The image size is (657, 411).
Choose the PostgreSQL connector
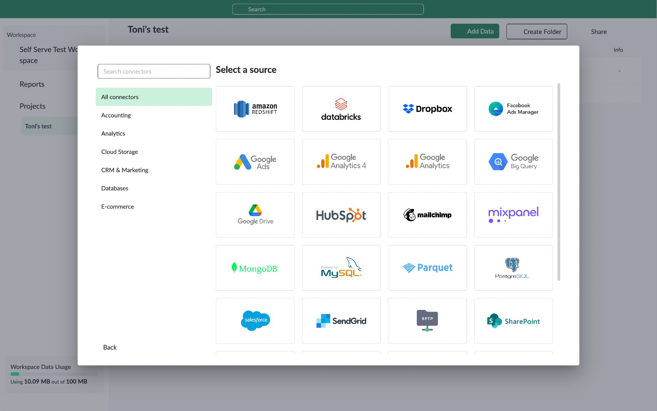click(x=513, y=267)
